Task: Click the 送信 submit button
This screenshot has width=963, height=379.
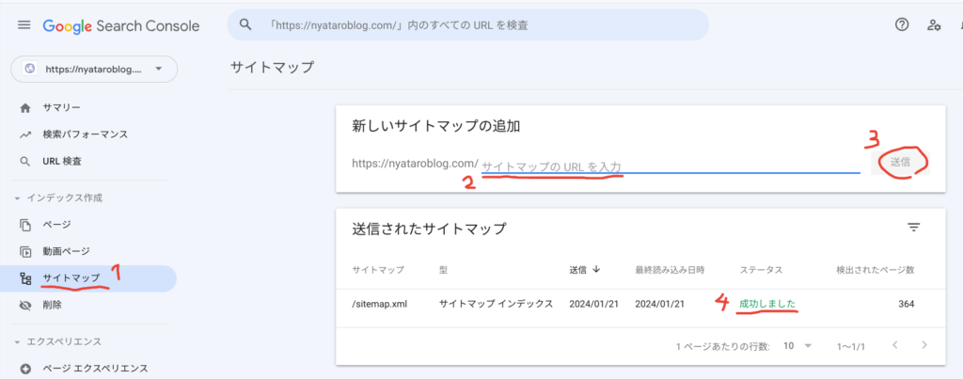Action: (x=900, y=162)
